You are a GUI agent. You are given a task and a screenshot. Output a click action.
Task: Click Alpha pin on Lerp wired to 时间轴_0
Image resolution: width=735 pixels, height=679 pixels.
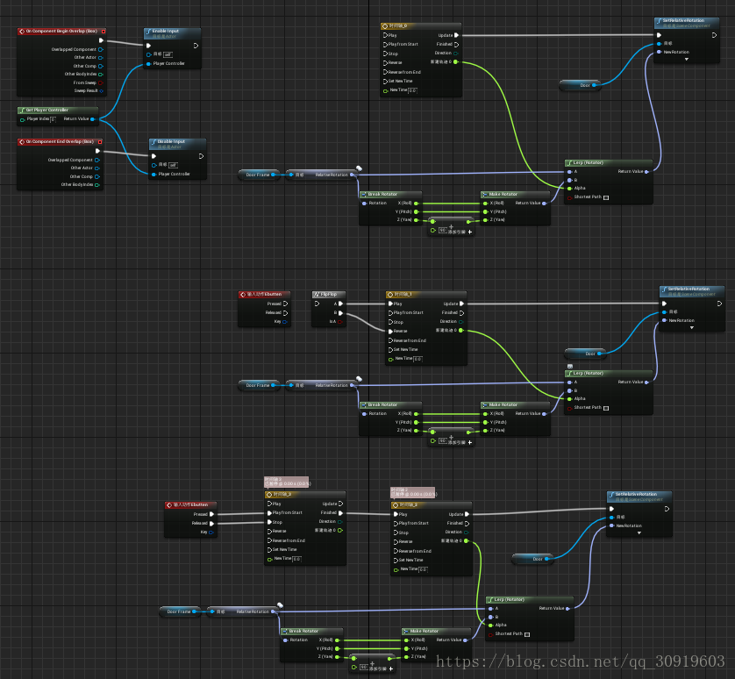point(569,189)
